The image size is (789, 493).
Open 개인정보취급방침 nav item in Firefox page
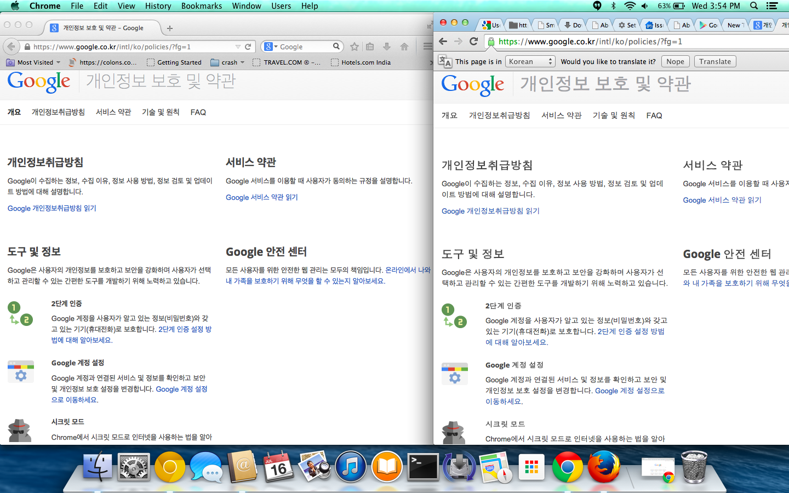point(58,112)
